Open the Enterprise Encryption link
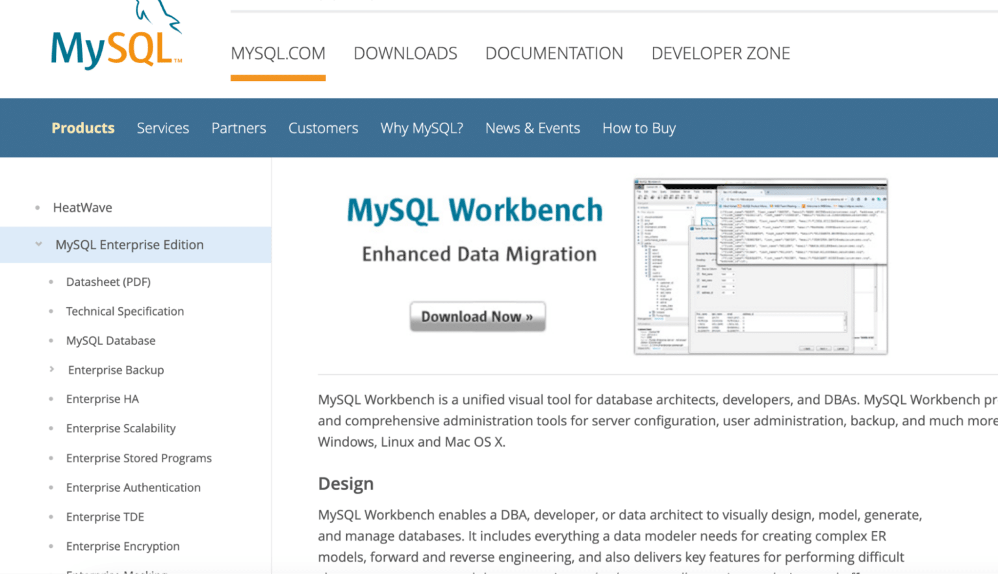This screenshot has height=574, width=998. (123, 546)
